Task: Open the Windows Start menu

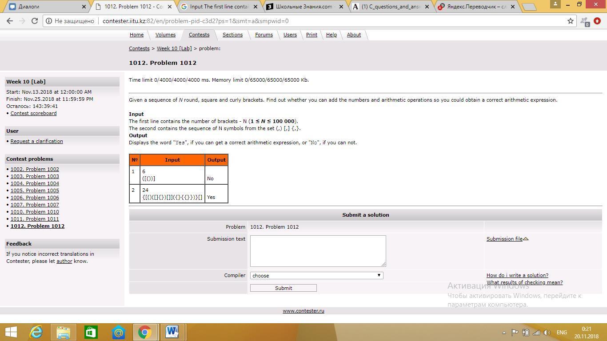Action: [x=11, y=332]
